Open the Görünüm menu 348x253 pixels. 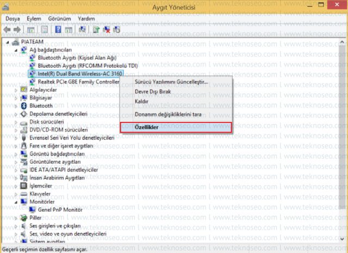59,18
